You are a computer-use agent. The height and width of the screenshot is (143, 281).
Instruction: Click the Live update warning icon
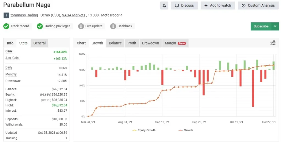pos(81,26)
